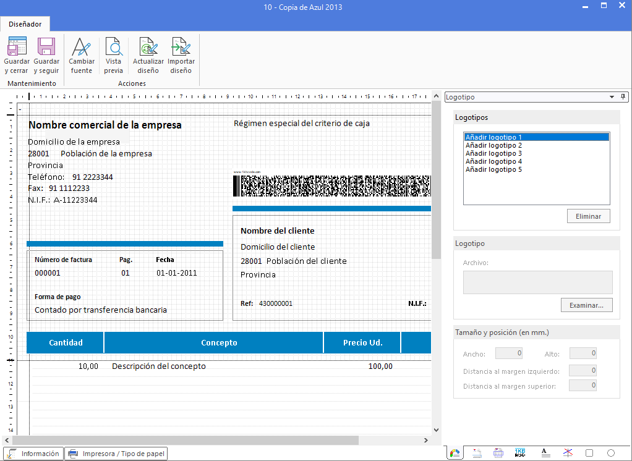632x461 pixels.
Task: Select the 'Cantidad' column header
Action: point(66,342)
